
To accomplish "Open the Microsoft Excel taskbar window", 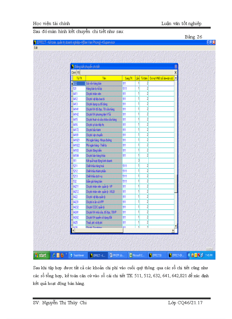I will point(137,255).
